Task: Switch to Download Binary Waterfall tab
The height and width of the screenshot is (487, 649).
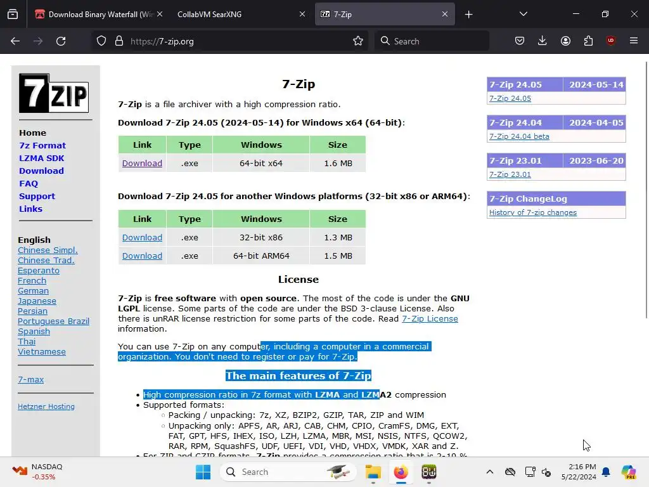Action: tap(98, 15)
